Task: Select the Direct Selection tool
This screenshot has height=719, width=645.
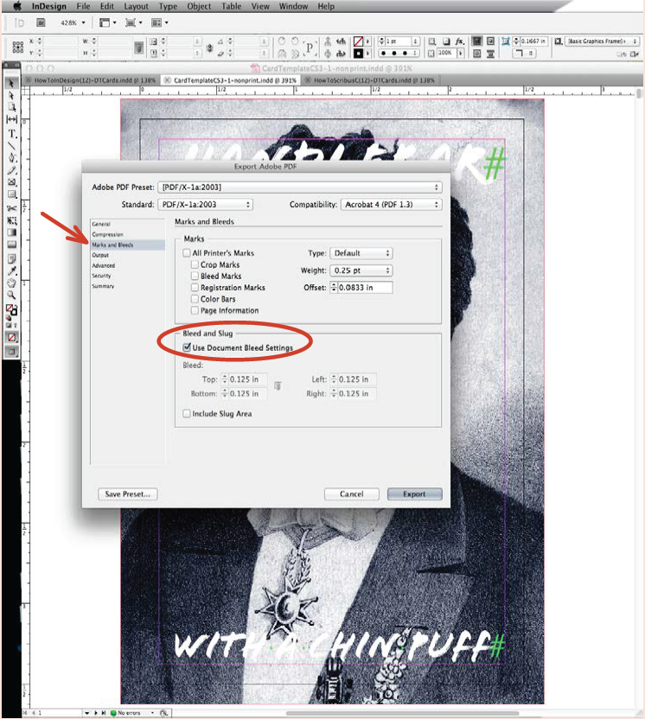Action: 11,95
